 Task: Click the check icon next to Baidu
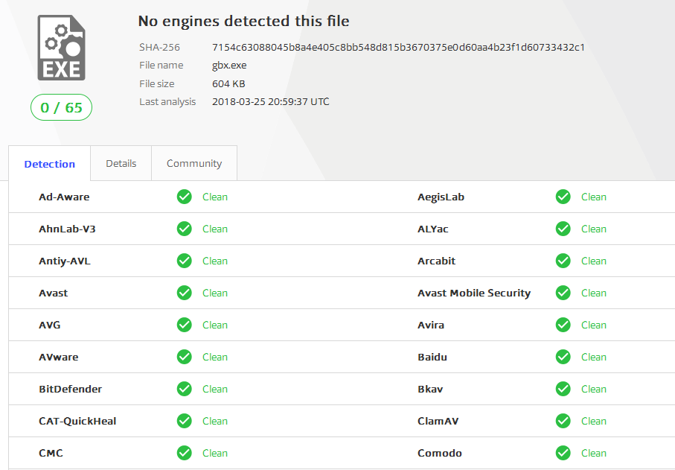563,357
